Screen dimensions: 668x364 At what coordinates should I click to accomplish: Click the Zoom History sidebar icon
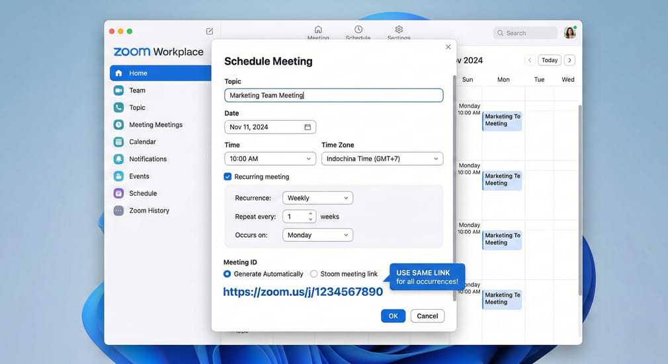(118, 211)
